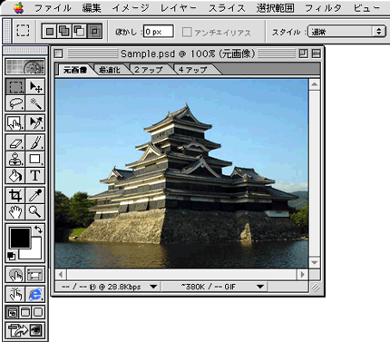Select the Rectangle shape tool
This screenshot has height=342, width=390.
35,159
